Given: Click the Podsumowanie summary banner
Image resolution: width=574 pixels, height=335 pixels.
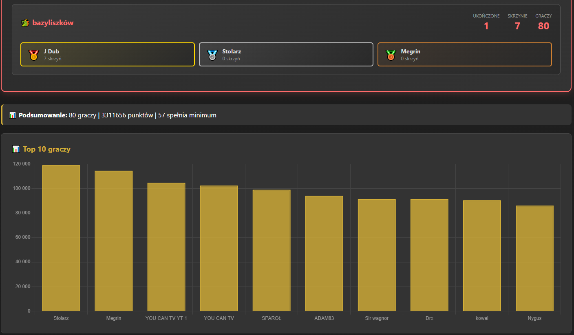Looking at the screenshot, I should click(285, 115).
